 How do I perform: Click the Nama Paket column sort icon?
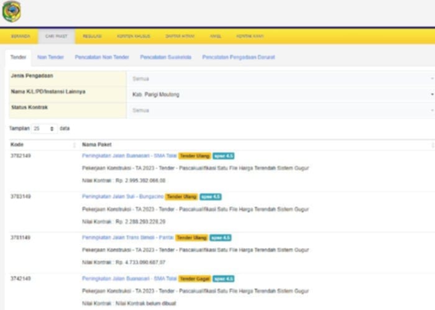[433, 144]
